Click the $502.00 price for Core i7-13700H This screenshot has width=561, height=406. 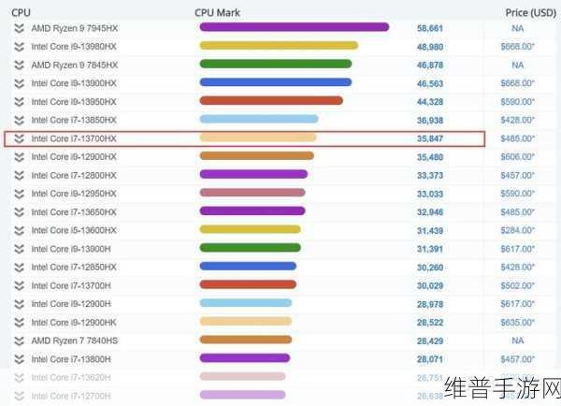click(517, 285)
